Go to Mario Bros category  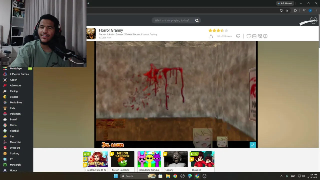click(x=16, y=102)
